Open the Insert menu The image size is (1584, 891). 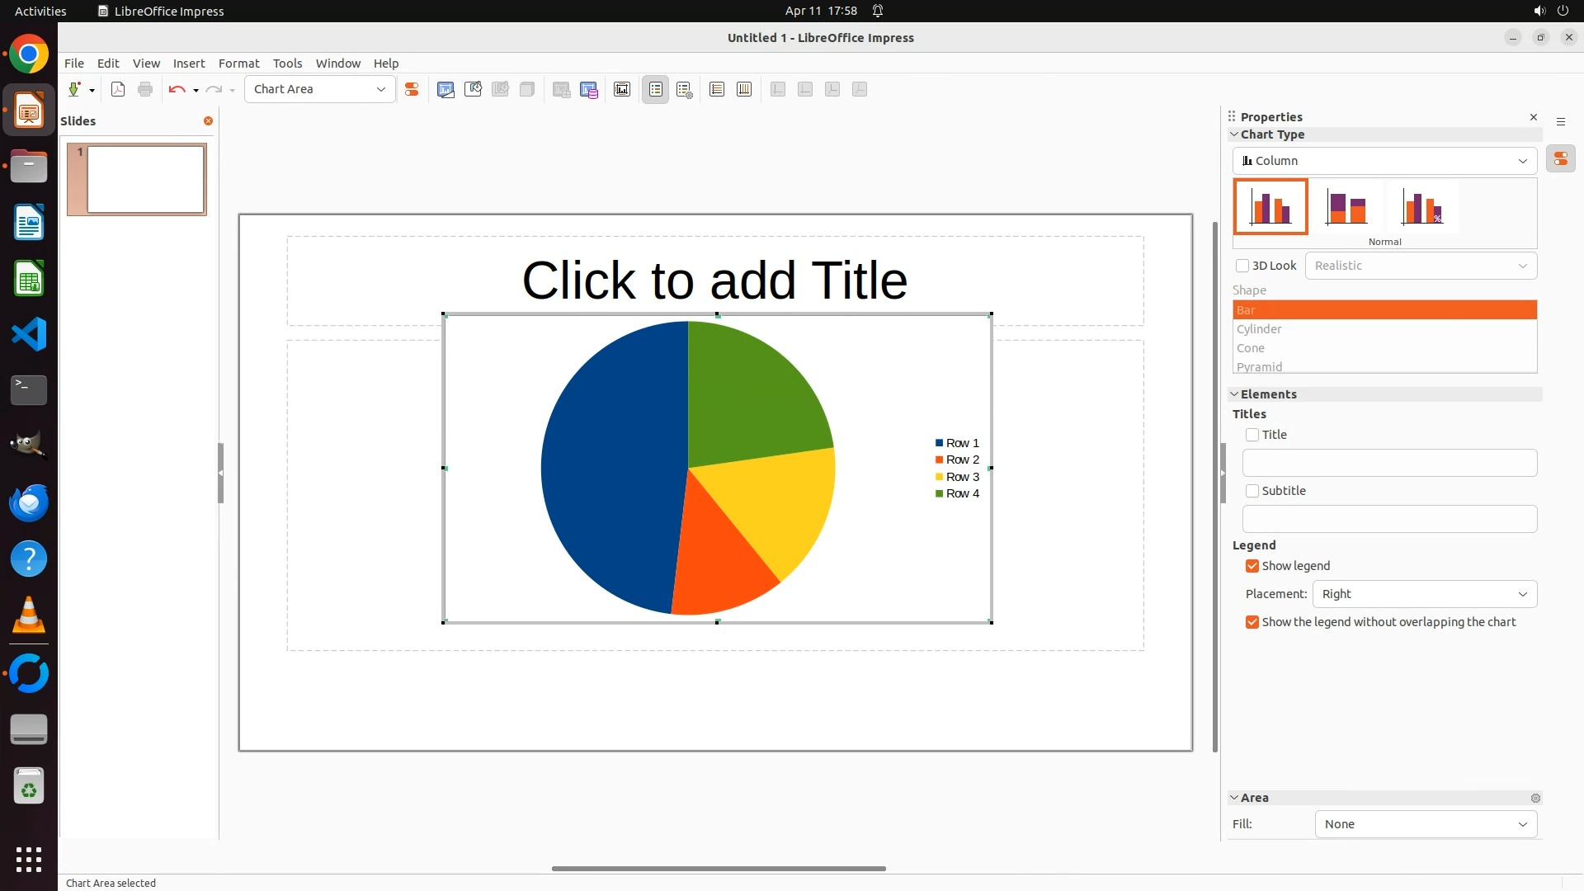[188, 64]
